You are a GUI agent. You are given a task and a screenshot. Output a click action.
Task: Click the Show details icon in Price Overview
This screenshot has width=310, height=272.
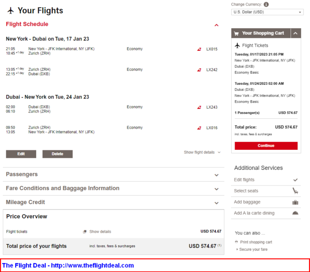click(x=85, y=231)
